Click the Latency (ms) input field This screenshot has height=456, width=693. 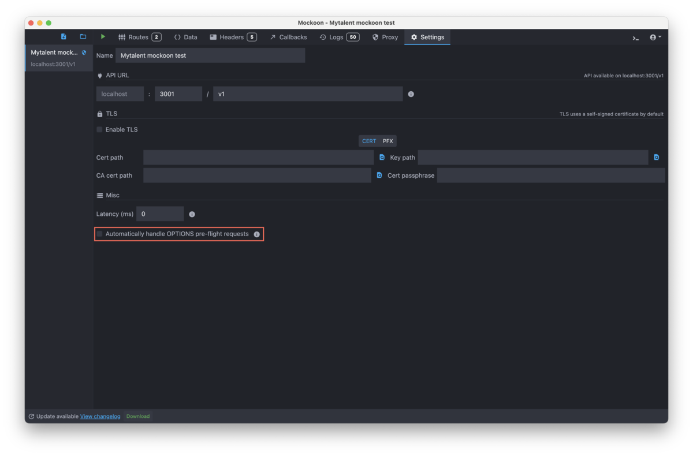click(160, 214)
